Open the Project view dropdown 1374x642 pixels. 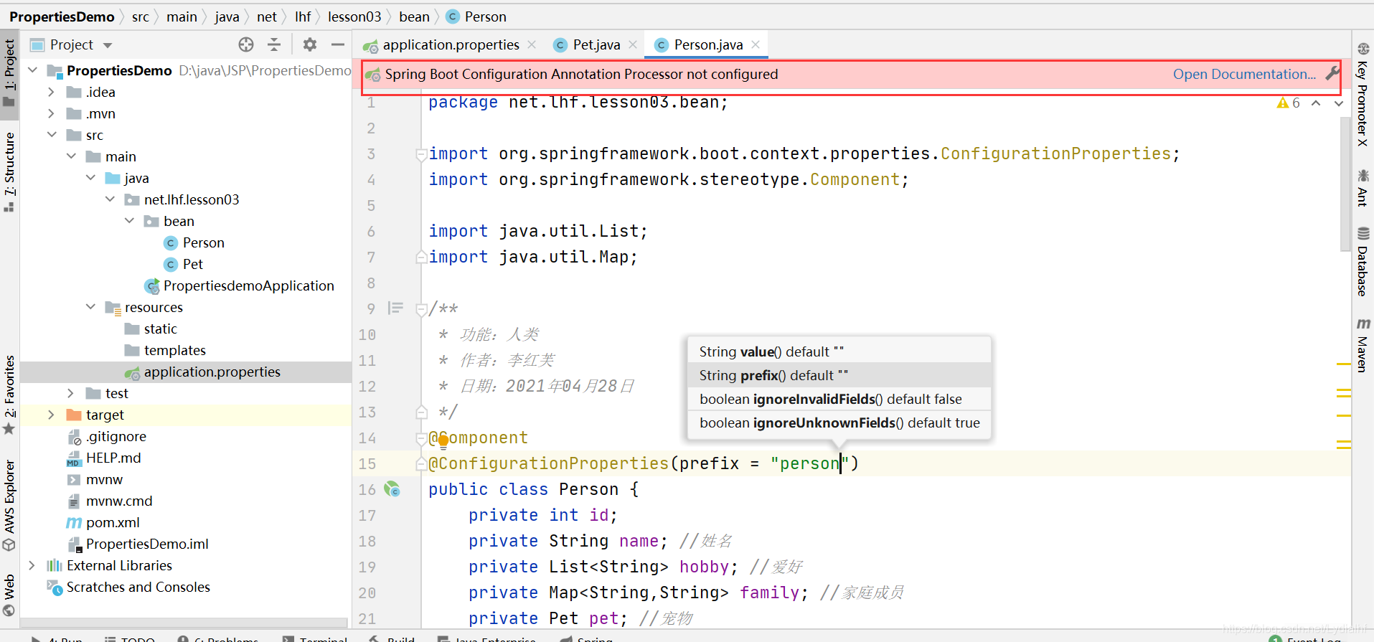tap(108, 45)
